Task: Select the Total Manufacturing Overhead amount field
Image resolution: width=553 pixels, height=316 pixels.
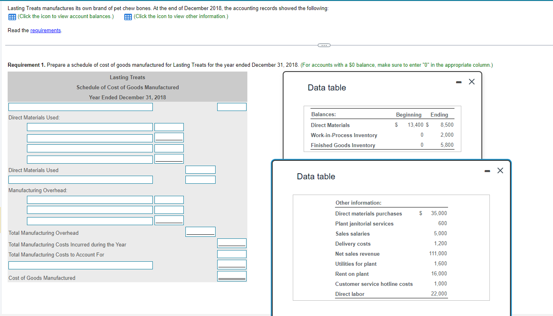Action: pyautogui.click(x=200, y=232)
